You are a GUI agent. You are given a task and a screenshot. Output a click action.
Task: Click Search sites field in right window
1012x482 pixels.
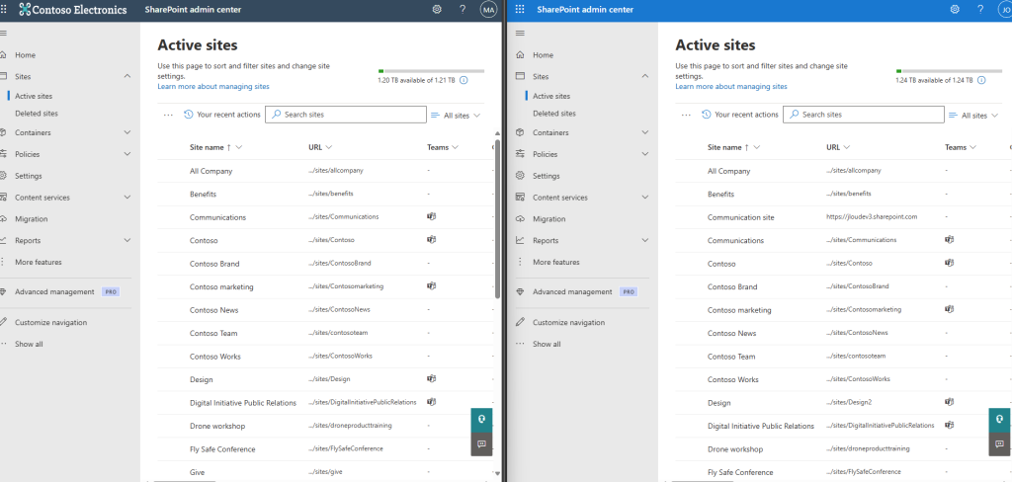(x=864, y=115)
